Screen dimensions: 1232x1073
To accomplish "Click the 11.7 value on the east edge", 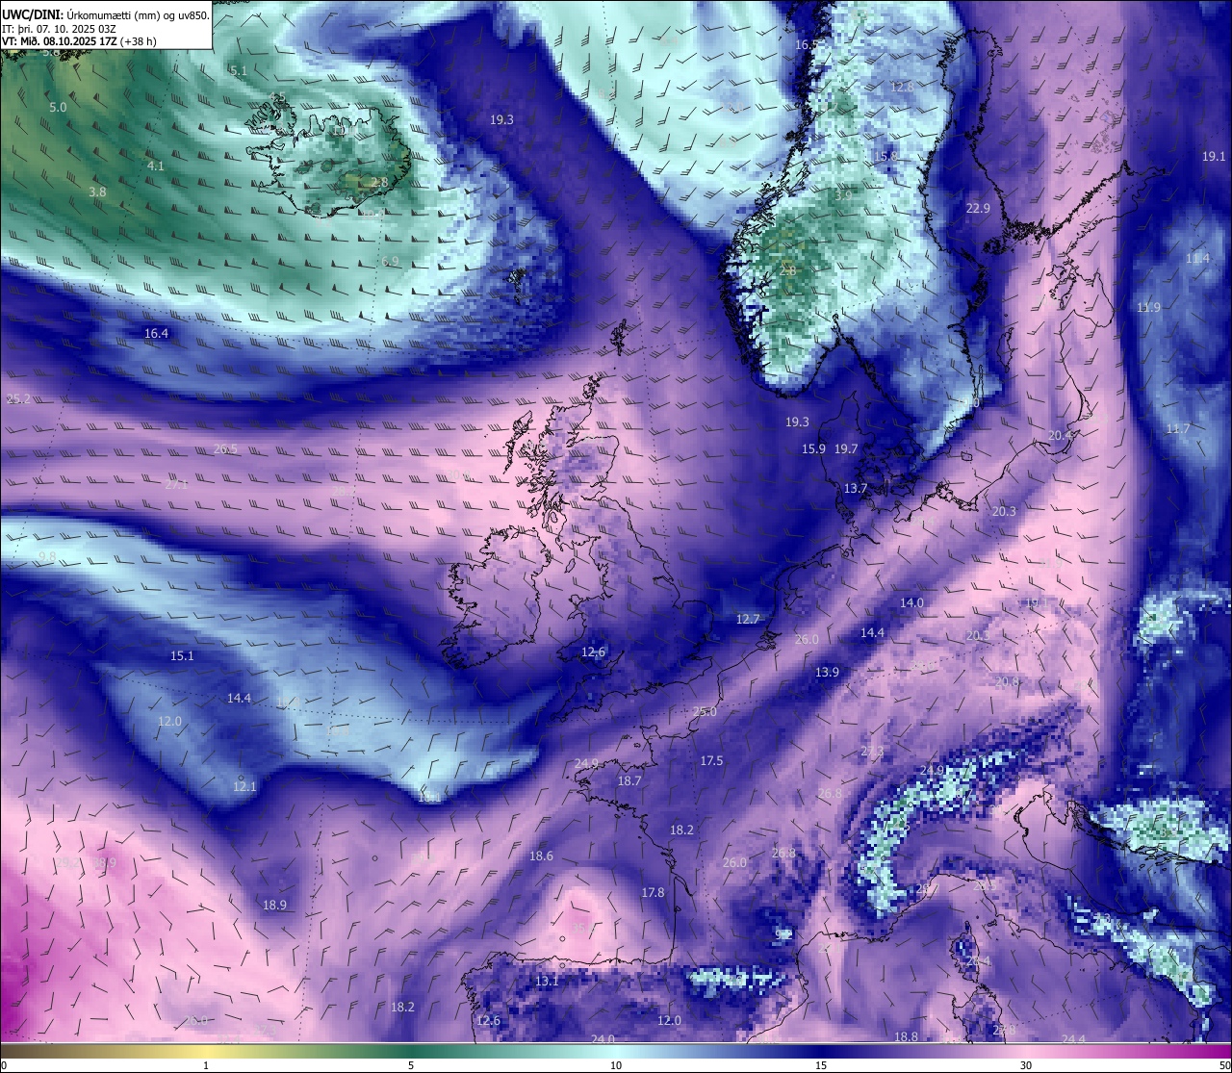I will tap(1178, 428).
